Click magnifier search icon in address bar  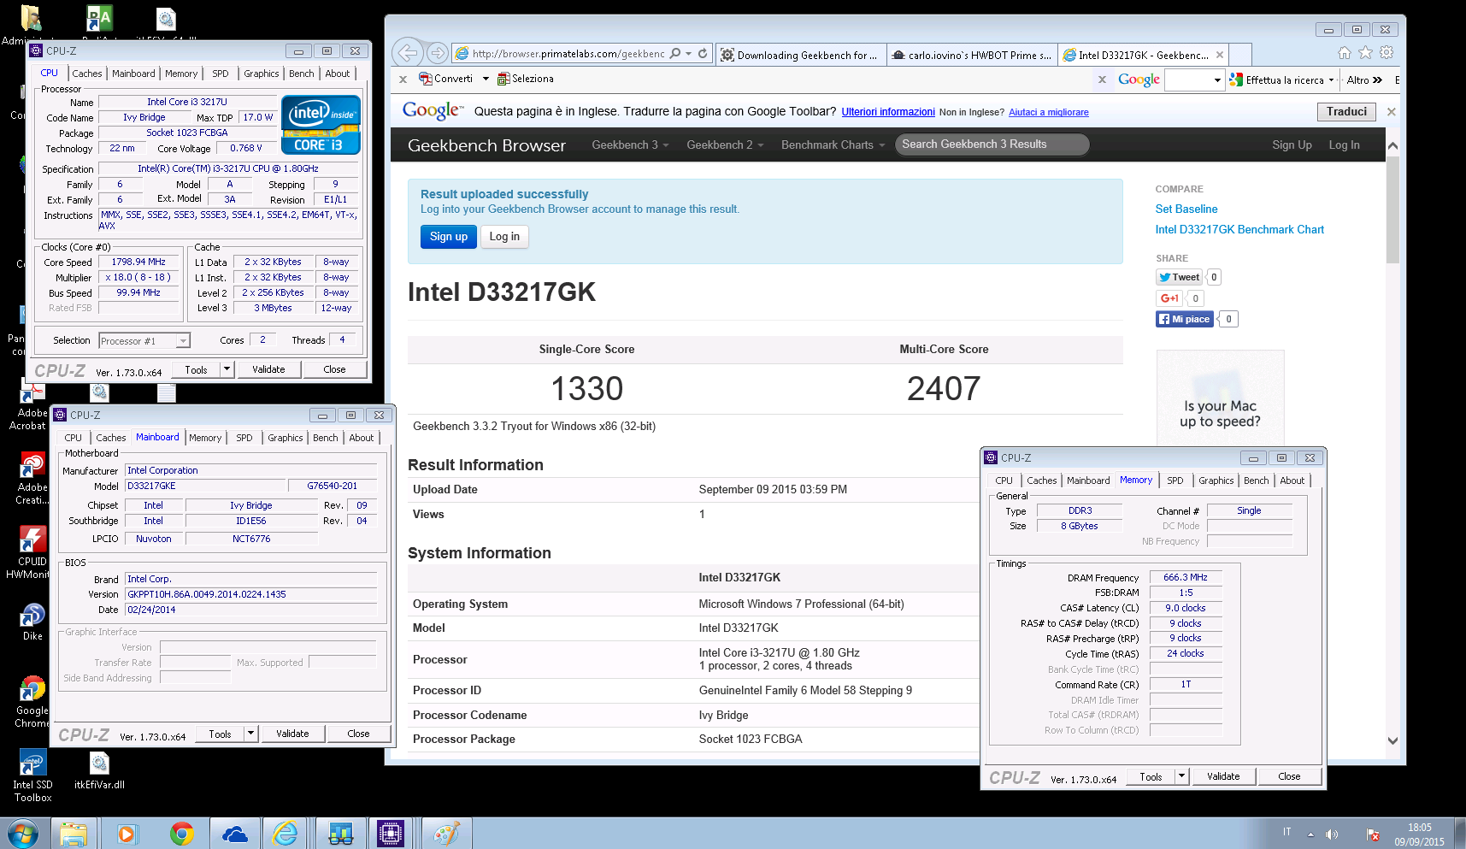[x=675, y=53]
